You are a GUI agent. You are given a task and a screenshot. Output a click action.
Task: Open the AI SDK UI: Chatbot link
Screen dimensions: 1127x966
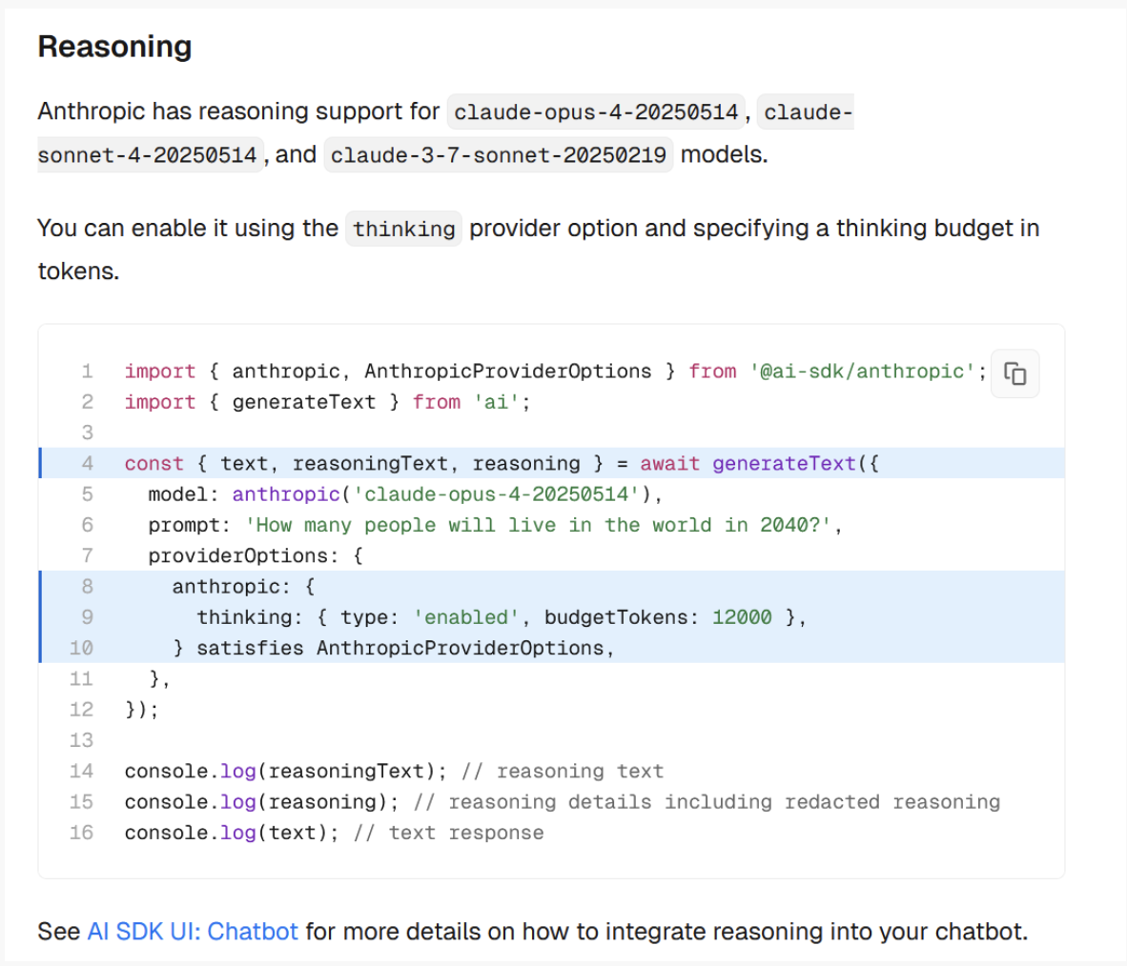pyautogui.click(x=192, y=931)
